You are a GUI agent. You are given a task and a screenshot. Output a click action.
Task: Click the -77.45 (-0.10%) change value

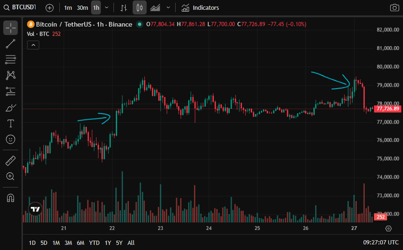pos(287,24)
